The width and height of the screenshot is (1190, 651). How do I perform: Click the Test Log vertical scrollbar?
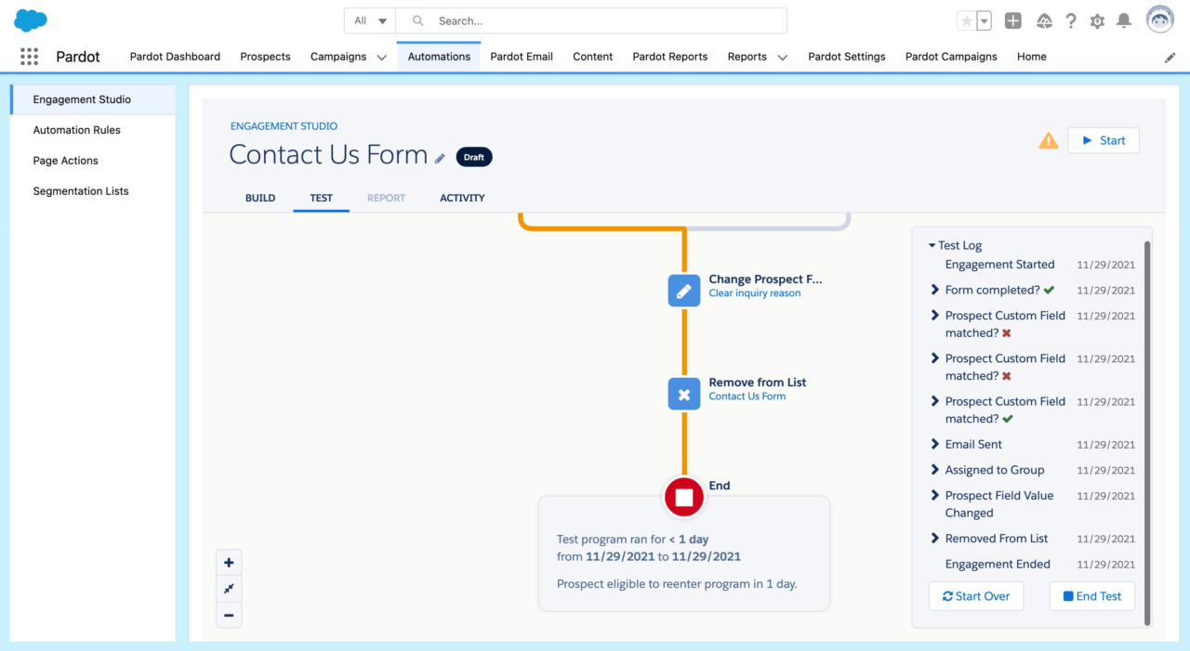(x=1147, y=432)
